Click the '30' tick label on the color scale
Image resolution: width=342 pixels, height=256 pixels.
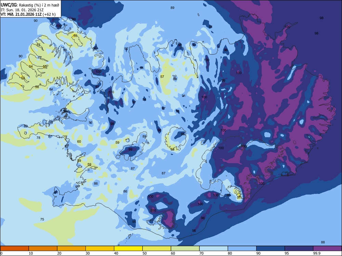tap(88, 253)
